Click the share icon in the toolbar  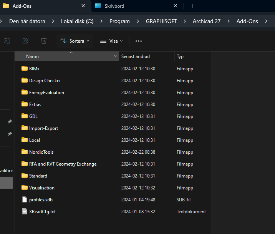coord(25,41)
